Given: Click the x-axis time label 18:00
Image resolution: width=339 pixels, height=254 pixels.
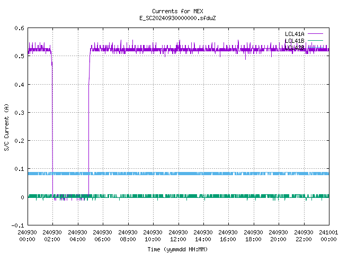Looking at the screenshot, I should pyautogui.click(x=253, y=239).
